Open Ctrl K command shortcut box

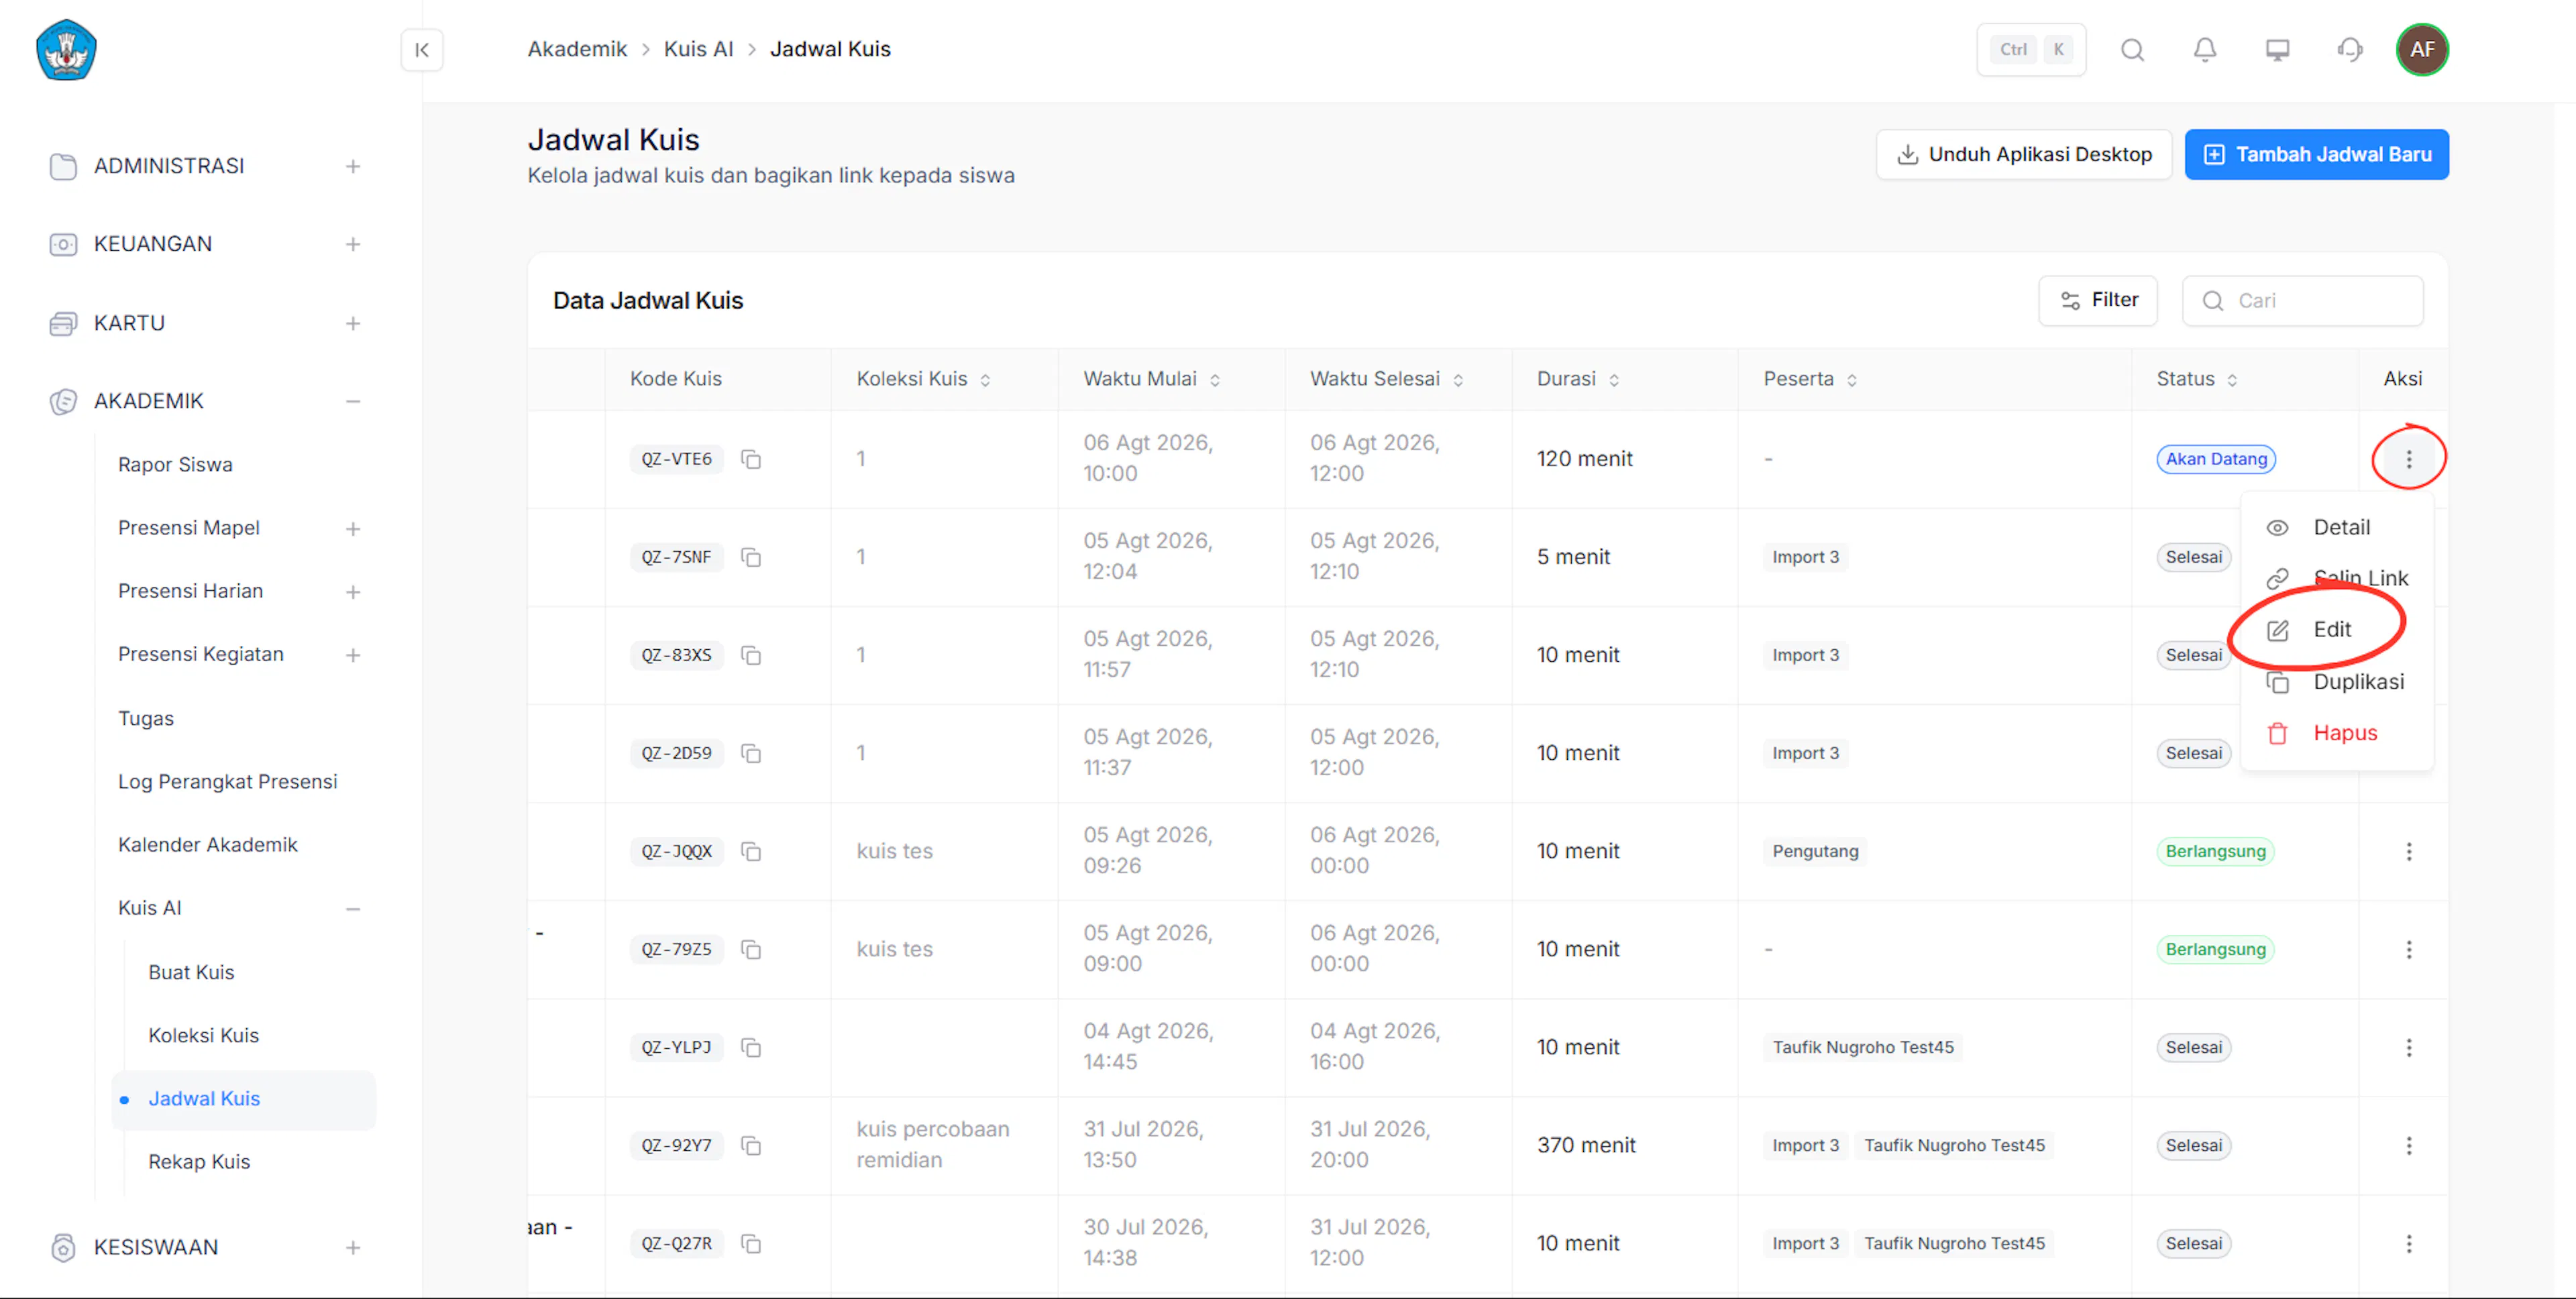[2031, 50]
